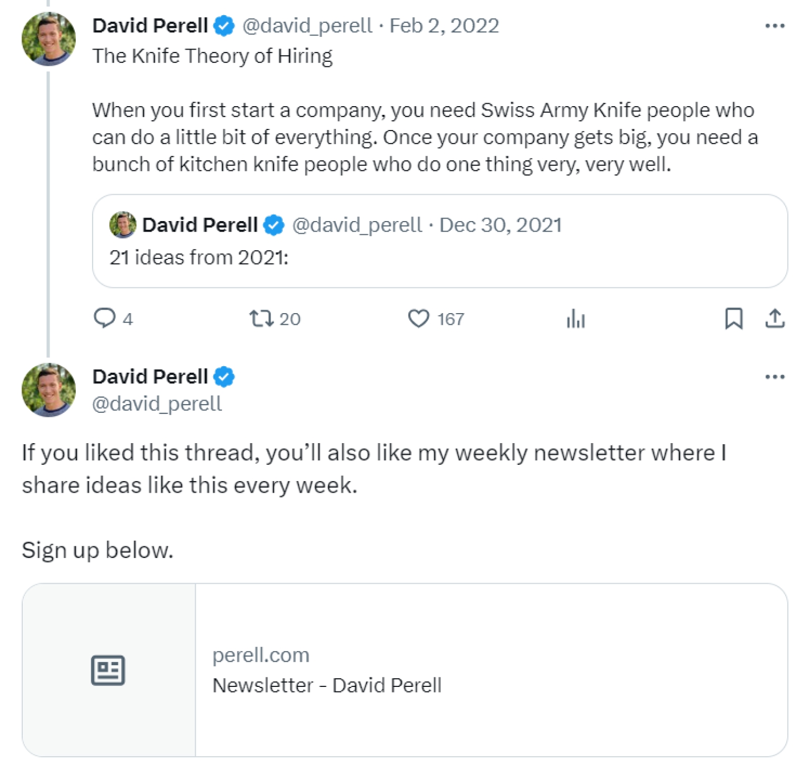Image resolution: width=809 pixels, height=780 pixels.
Task: Click the Dec 30, 2021 quoted date
Action: (500, 225)
